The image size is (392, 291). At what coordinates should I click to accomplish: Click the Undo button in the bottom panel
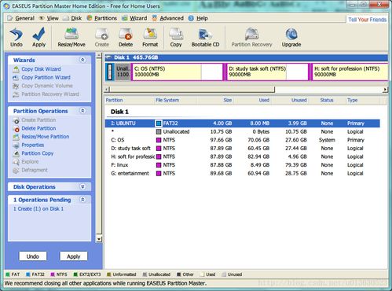point(33,256)
